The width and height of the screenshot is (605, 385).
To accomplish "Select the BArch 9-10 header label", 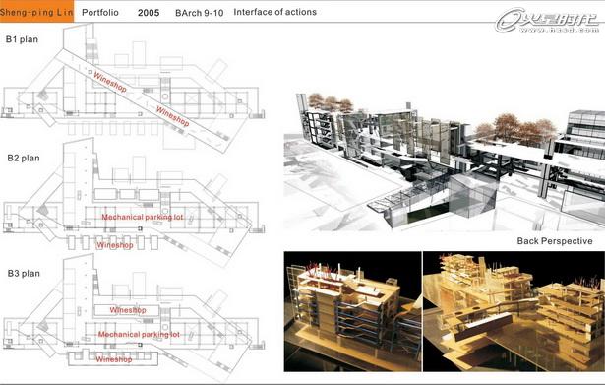I will point(199,13).
